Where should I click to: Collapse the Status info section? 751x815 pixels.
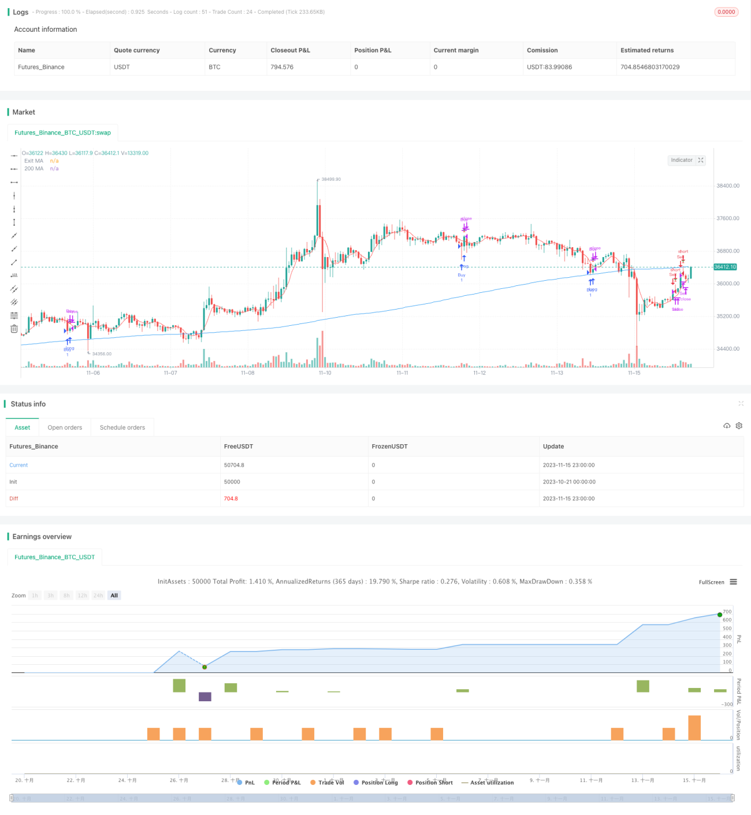pos(741,404)
